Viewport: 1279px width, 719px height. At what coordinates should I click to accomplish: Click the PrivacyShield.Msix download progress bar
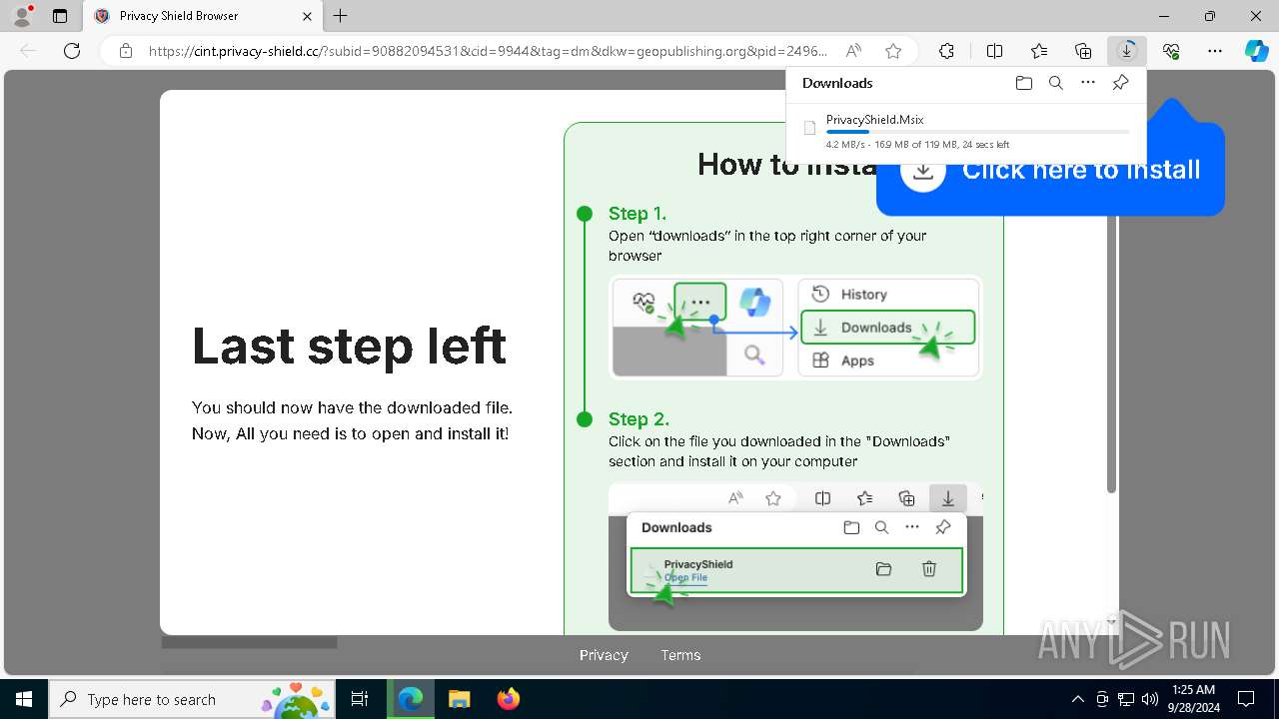click(978, 132)
